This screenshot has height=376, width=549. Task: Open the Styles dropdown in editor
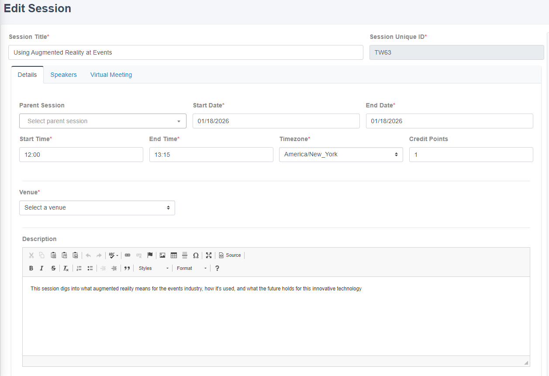tap(153, 268)
